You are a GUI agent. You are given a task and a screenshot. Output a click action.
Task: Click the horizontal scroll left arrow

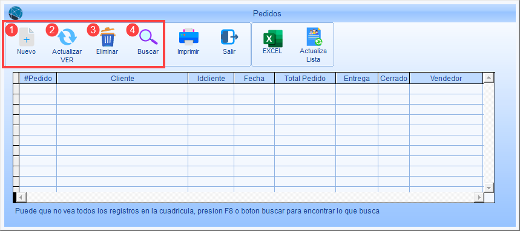[x=21, y=198]
